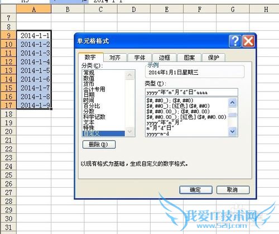Click the type list scrollbar thumb
This screenshot has width=279, height=234.
coord(233,114)
